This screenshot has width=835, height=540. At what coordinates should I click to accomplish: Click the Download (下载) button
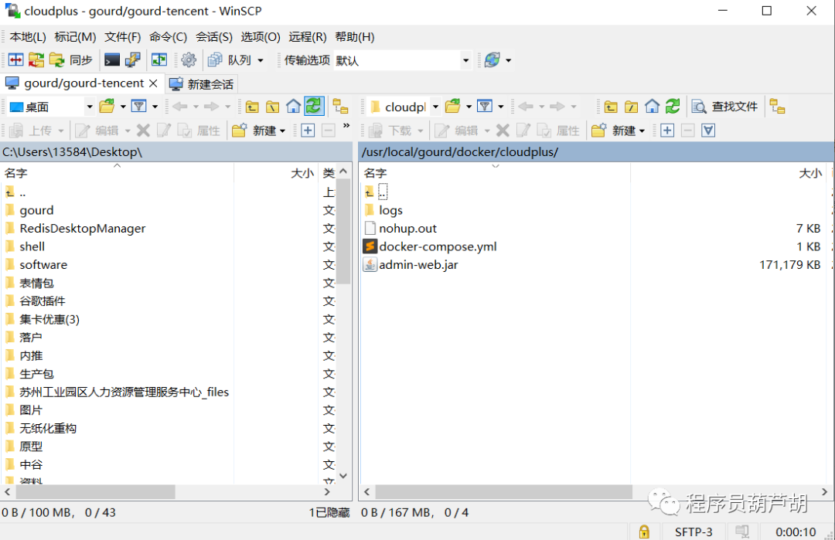coord(394,131)
